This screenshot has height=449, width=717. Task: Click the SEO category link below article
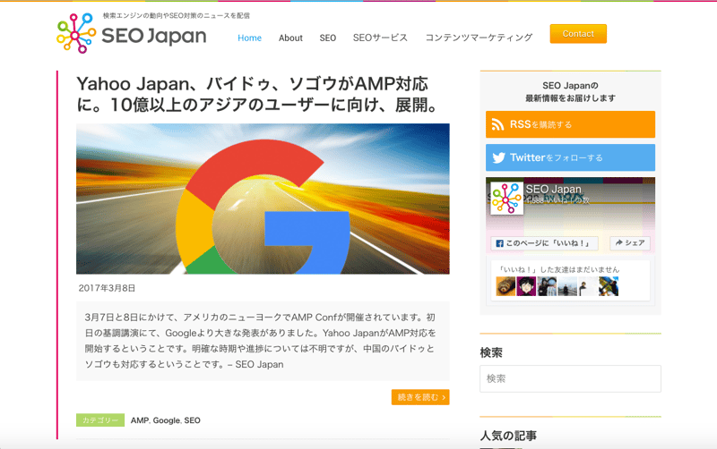point(193,420)
